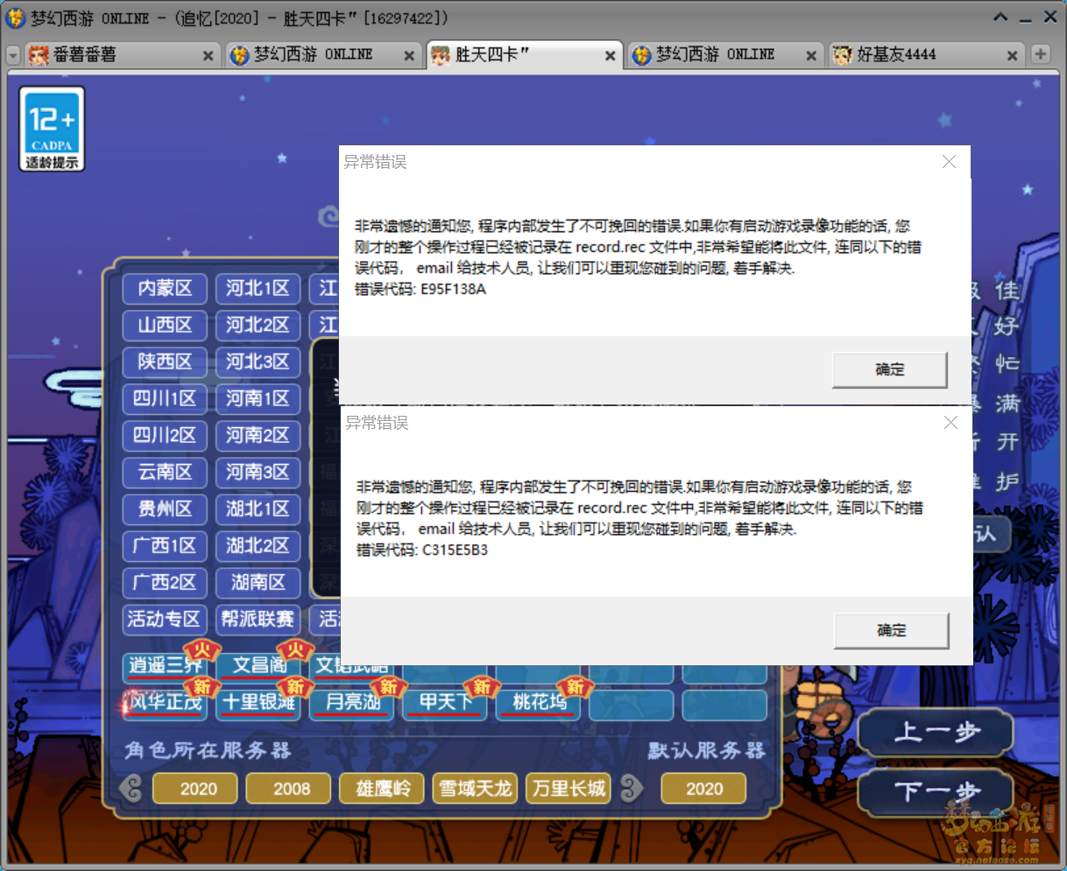Image resolution: width=1067 pixels, height=871 pixels.
Task: Select the 湖北1区 region
Action: click(x=258, y=509)
